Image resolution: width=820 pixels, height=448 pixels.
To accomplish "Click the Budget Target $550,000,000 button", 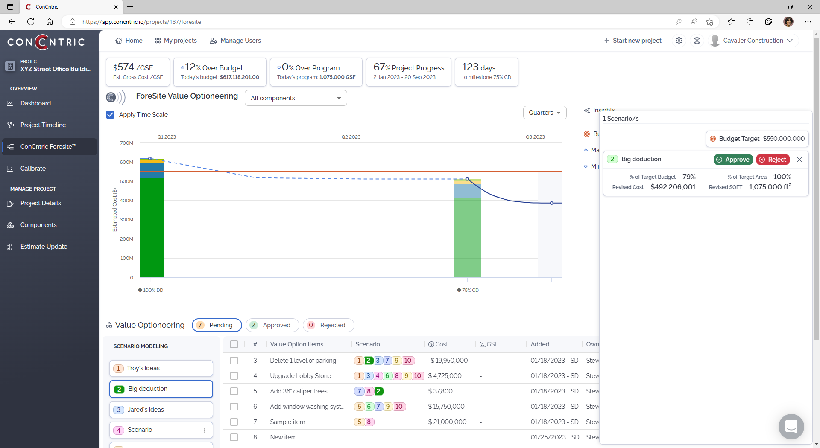I will (757, 139).
